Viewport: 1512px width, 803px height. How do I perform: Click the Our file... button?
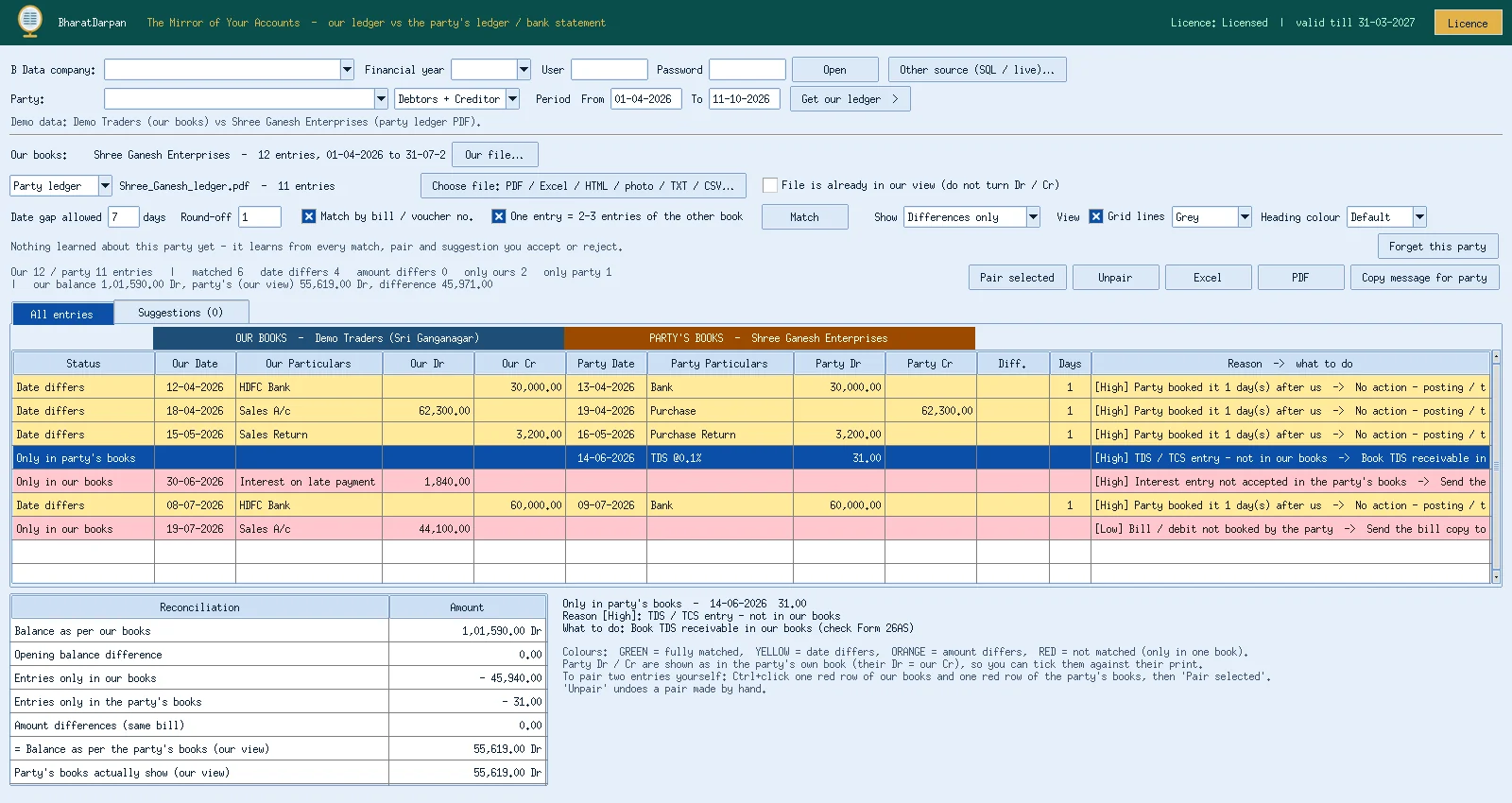[495, 155]
